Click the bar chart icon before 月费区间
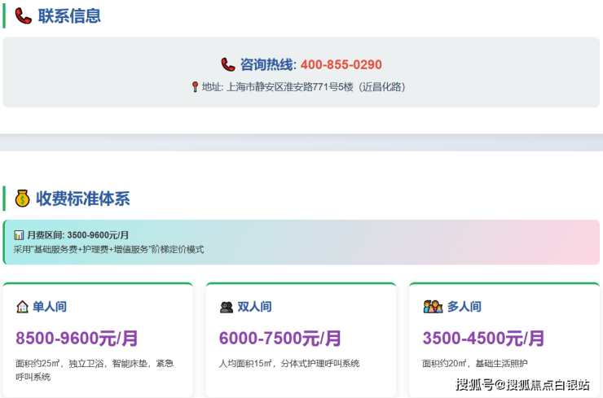 (x=19, y=234)
